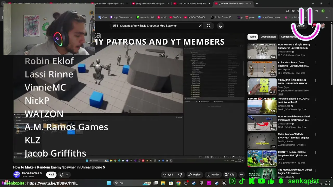Open the Gorka Games channel name link
Screen dimensions: 333x187
click(30, 173)
